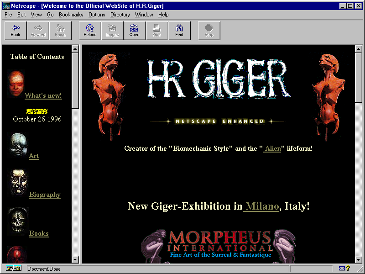The image size is (365, 274).
Task: Click the Back navigation icon
Action: coord(15,30)
